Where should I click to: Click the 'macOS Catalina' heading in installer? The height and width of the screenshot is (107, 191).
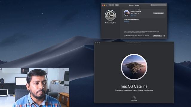coord(134,86)
